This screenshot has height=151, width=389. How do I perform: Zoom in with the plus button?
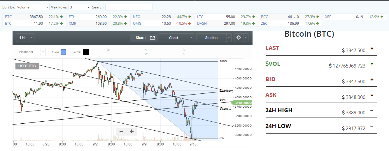pyautogui.click(x=132, y=132)
